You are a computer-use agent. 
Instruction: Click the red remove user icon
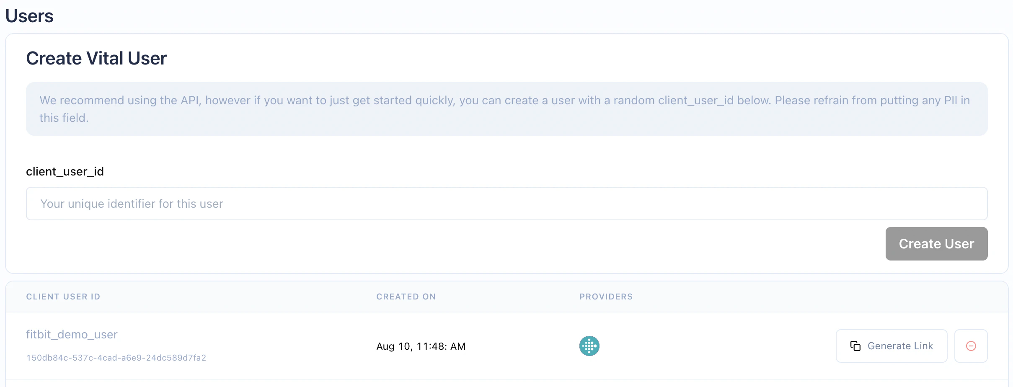coord(971,346)
